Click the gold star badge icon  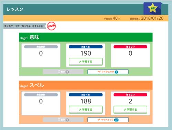point(152,8)
